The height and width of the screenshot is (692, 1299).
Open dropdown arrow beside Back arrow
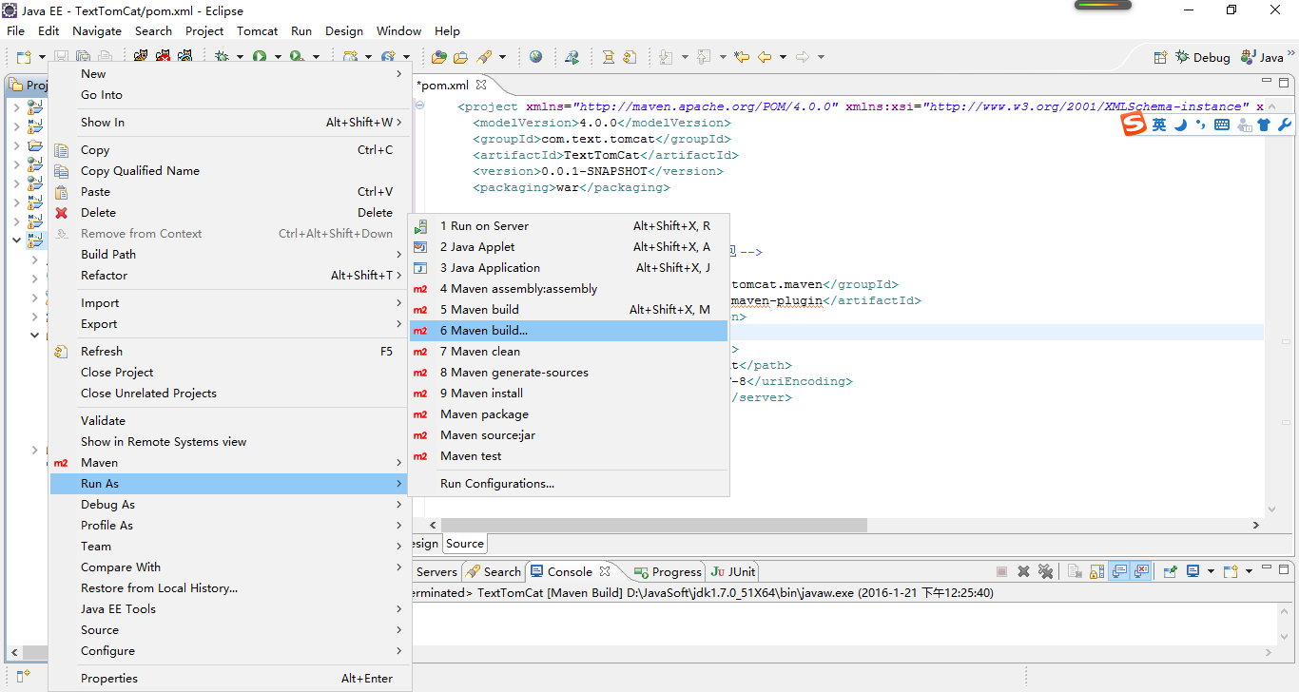783,57
